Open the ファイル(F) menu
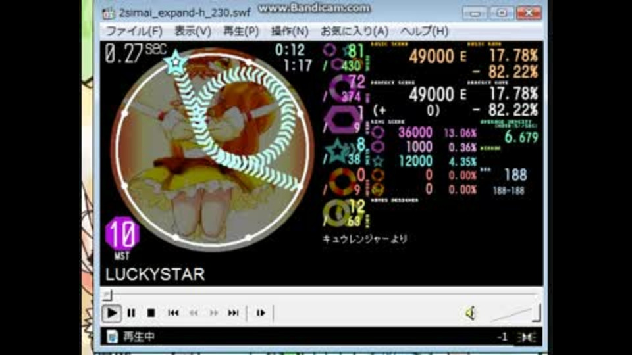This screenshot has height=355, width=632. point(134,31)
